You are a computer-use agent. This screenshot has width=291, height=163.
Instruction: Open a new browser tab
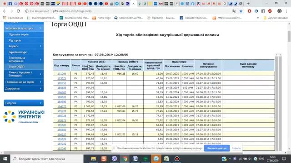click(x=248, y=4)
